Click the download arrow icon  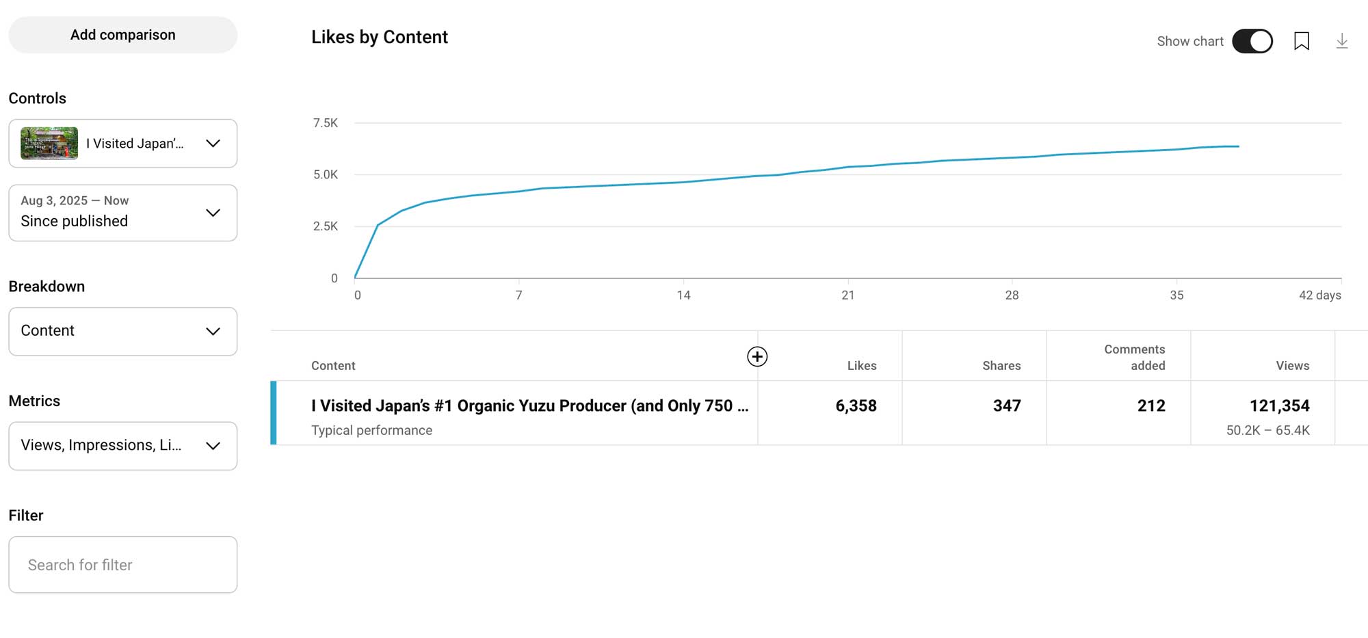tap(1341, 41)
